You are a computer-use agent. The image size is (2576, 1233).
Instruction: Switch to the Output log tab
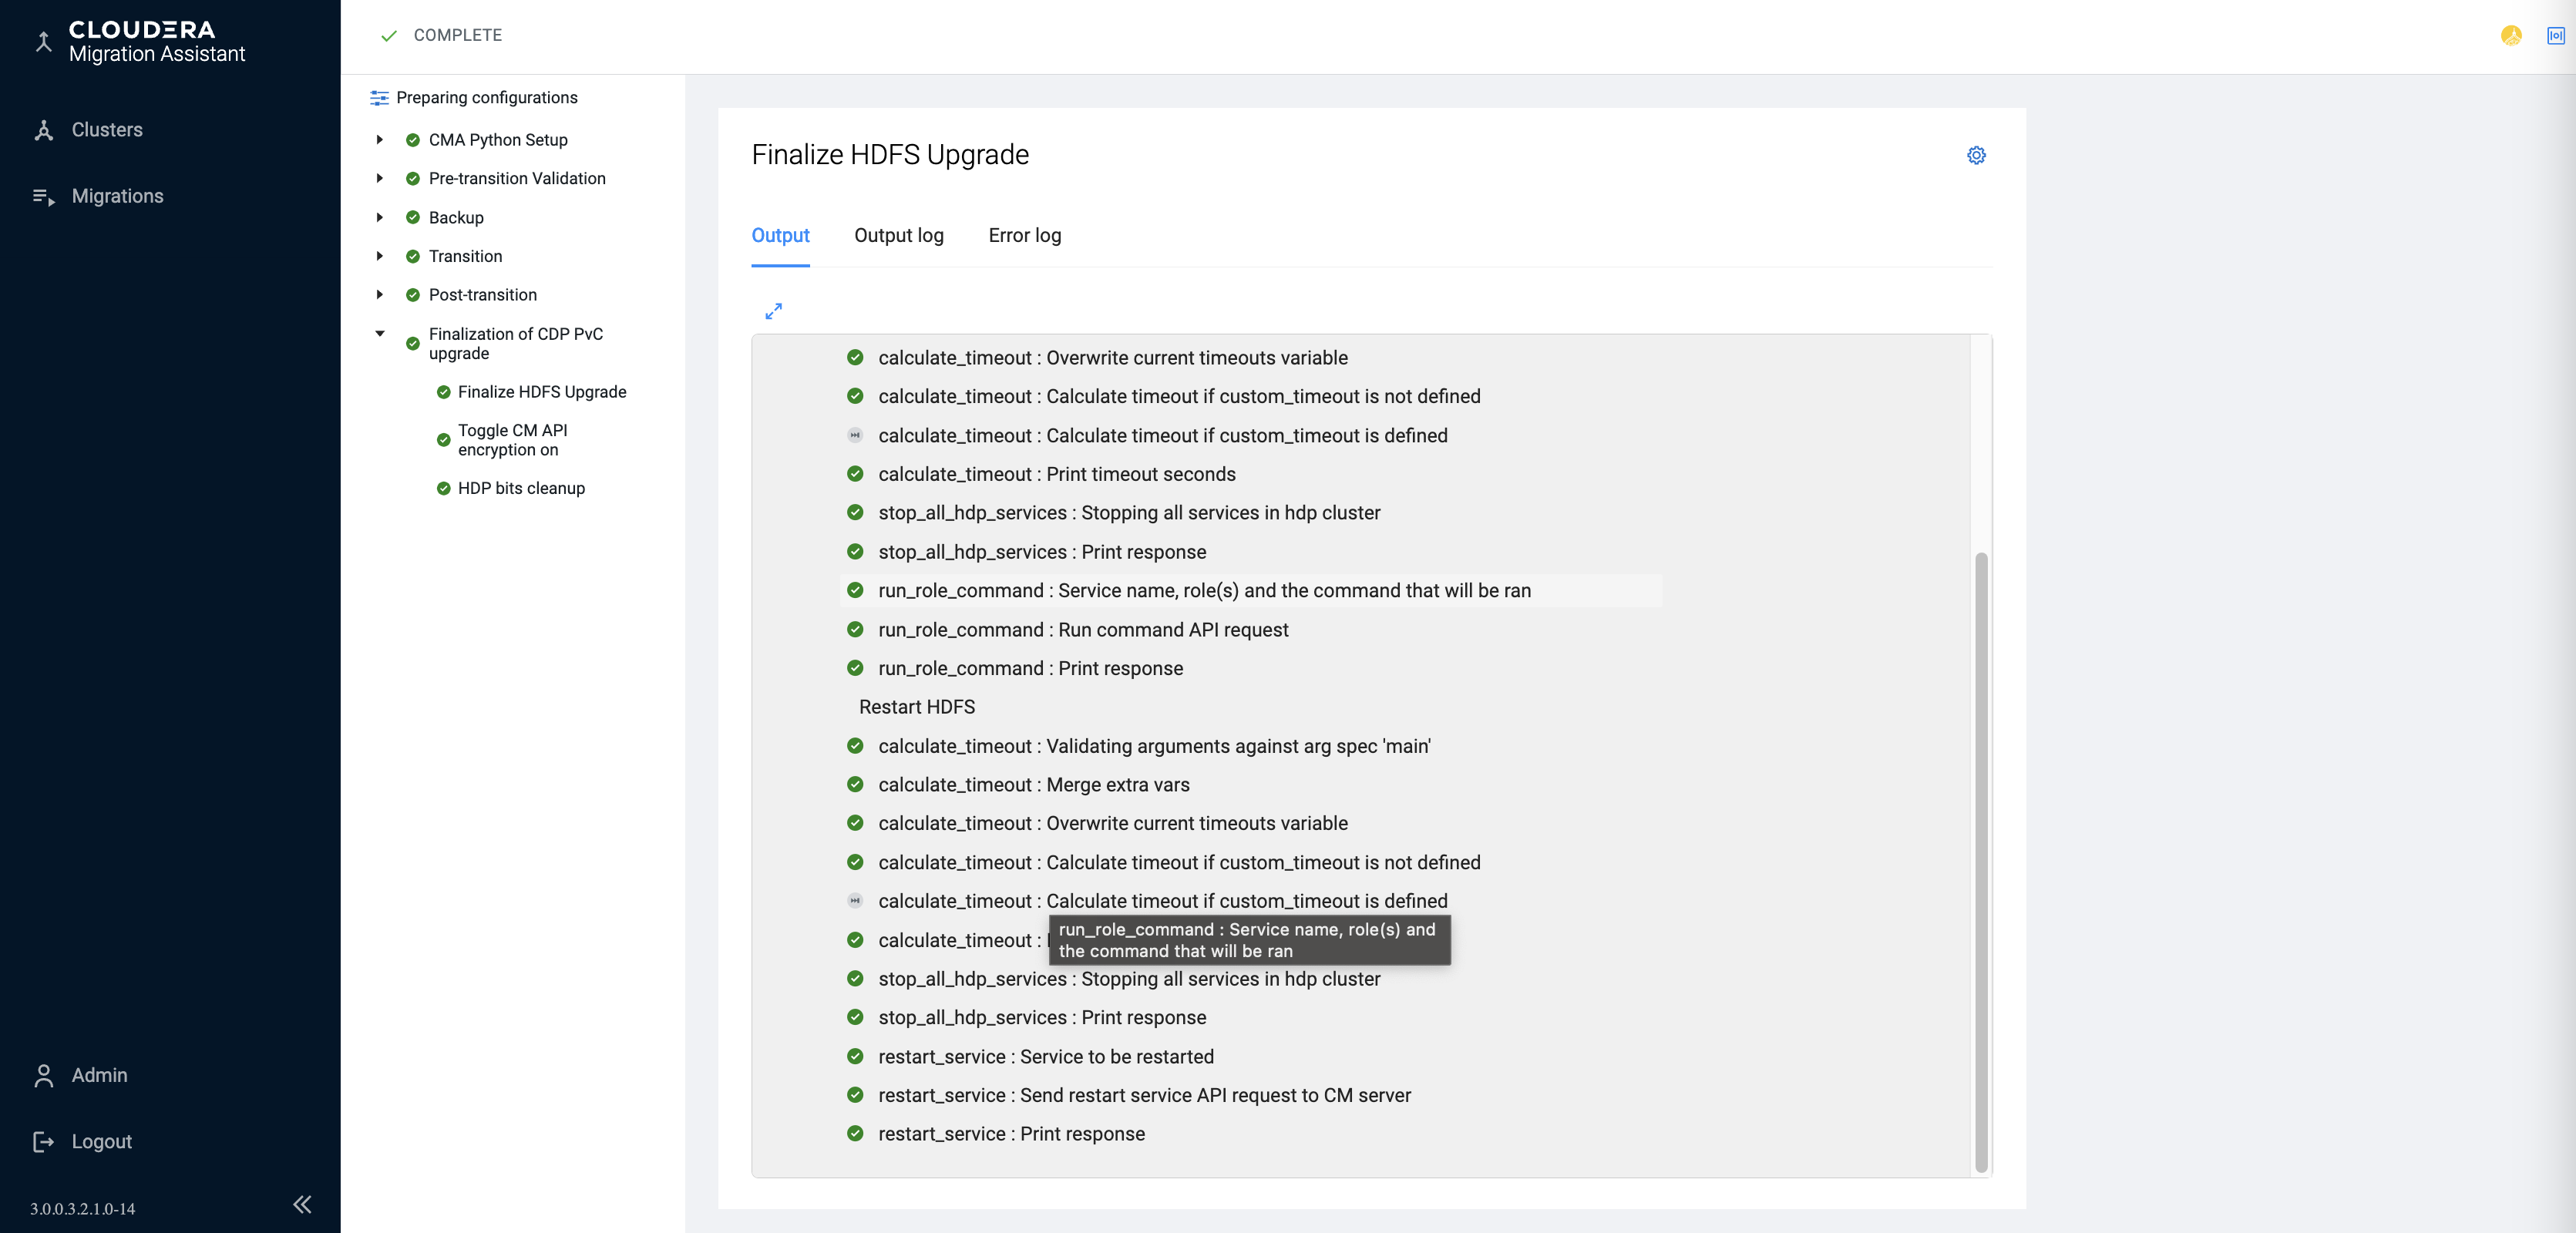(898, 235)
